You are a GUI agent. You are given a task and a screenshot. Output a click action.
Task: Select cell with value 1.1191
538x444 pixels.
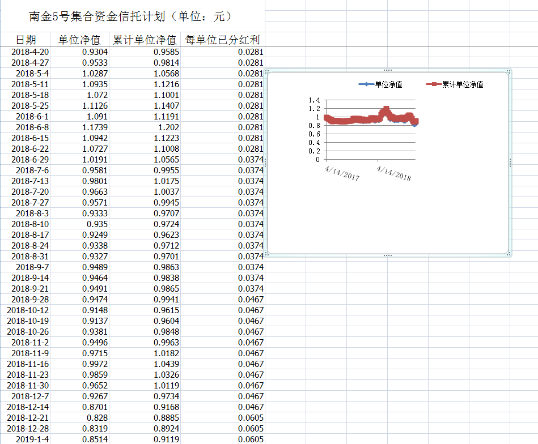tap(145, 117)
